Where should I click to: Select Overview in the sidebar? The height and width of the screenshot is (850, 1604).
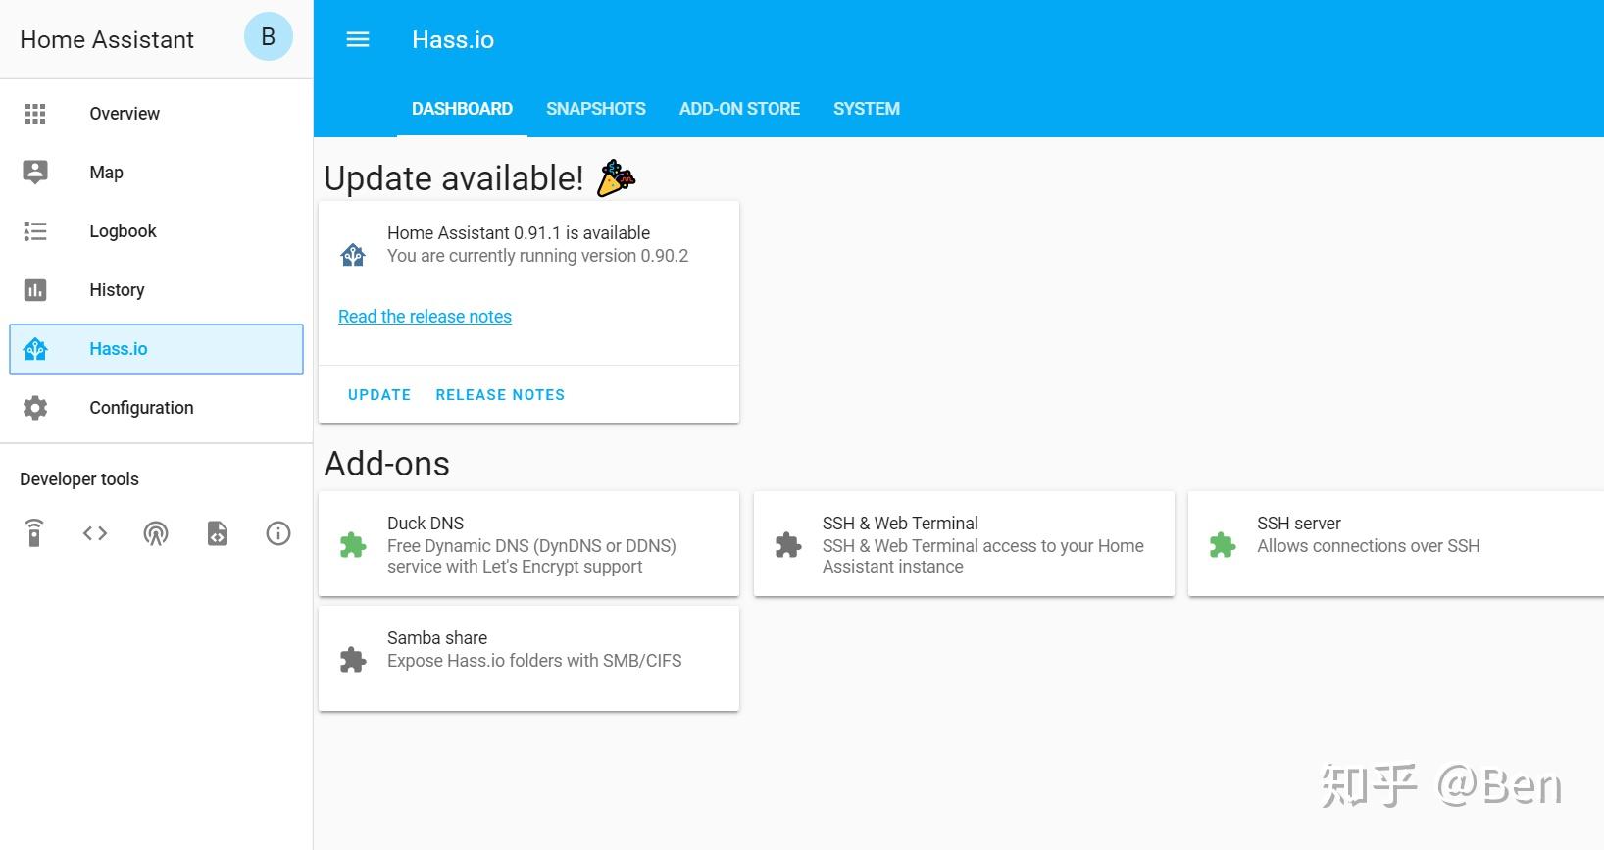click(x=156, y=114)
